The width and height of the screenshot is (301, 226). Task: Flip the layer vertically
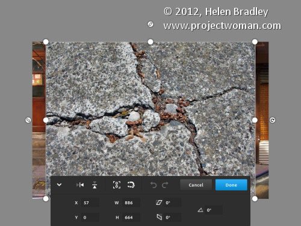coord(95,185)
